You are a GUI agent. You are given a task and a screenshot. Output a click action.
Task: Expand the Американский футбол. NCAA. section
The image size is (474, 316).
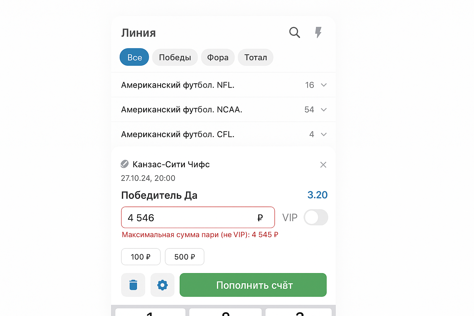coord(323,110)
